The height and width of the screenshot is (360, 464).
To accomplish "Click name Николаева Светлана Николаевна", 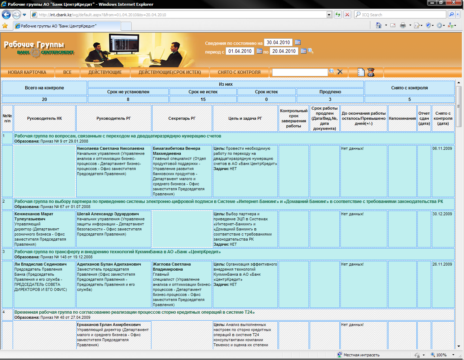I will point(111,148).
